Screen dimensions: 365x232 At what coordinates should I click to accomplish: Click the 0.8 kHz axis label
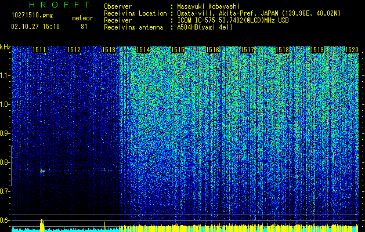coord(5,162)
